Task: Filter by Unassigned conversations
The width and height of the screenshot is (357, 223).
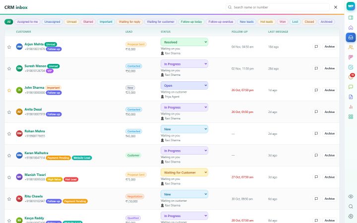Action: 52,22
